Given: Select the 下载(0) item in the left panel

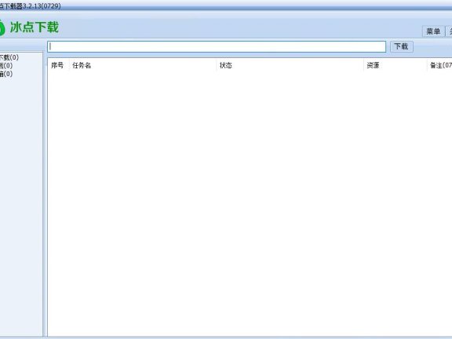Looking at the screenshot, I should coord(9,57).
